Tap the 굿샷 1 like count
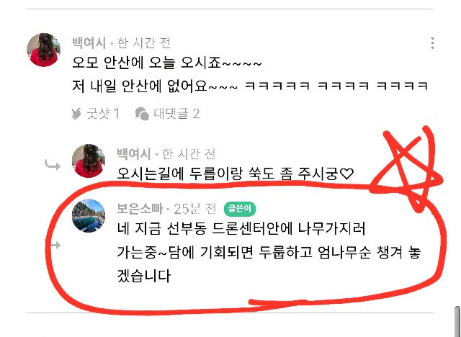This screenshot has height=337, width=461. [103, 114]
